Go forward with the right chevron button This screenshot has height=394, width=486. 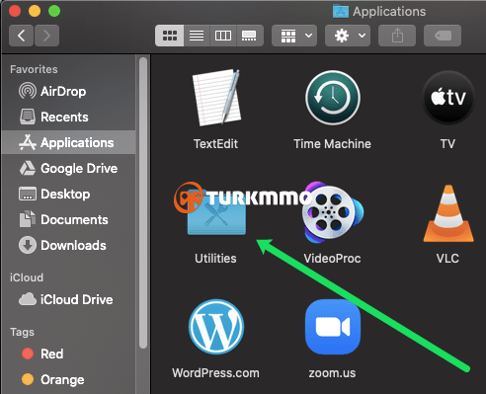(46, 36)
